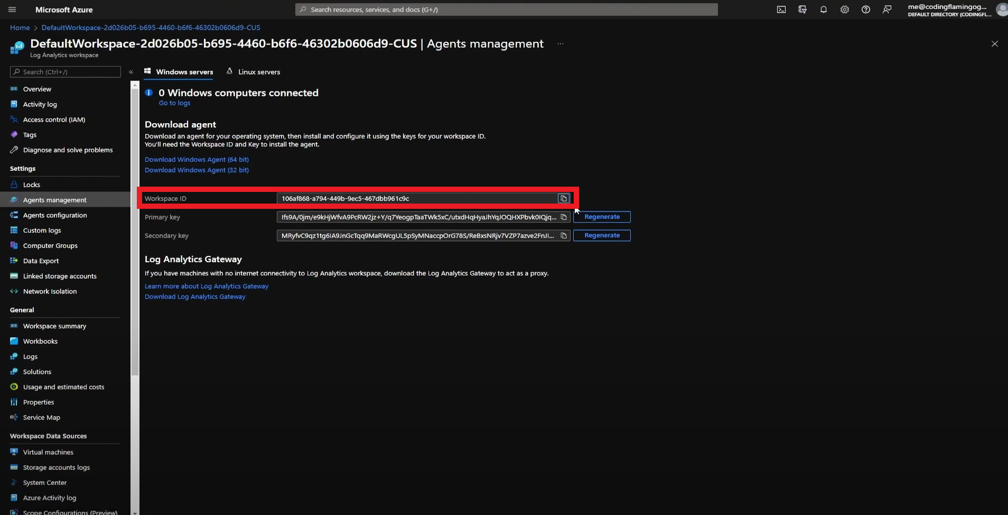Click the Custom logs icon
This screenshot has height=515, width=1008.
pos(14,230)
